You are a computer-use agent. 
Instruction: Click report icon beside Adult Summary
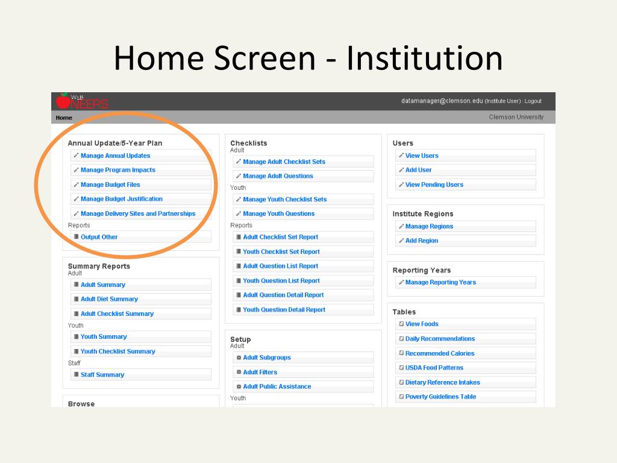point(77,285)
